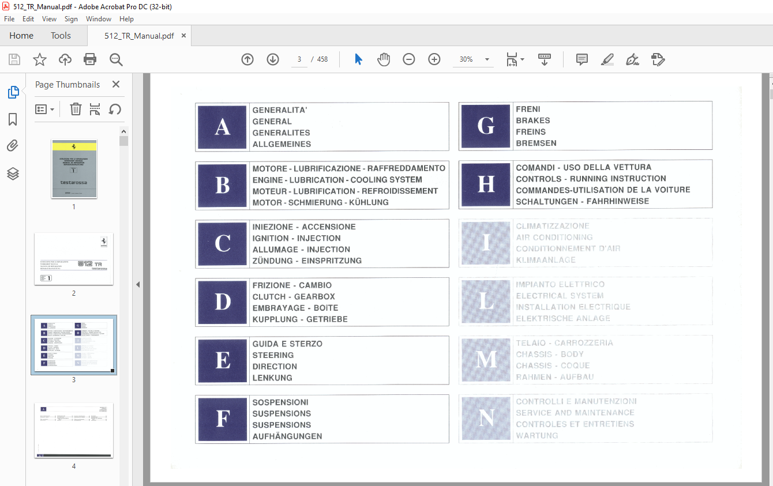Print the document with printer icon
This screenshot has height=486, width=773.
[90, 59]
